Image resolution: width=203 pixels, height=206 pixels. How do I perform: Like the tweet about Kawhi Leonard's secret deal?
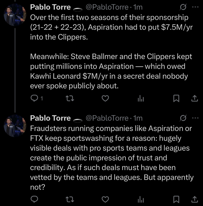click(105, 98)
